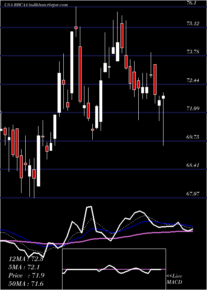Screen dimensions: 207x290
Task: Click the 75.12 price axis label
Action: click(193, 24)
